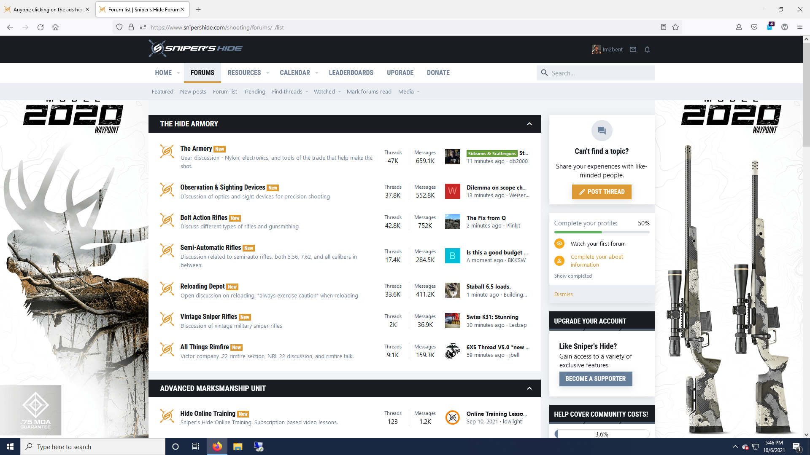This screenshot has height=455, width=810.
Task: Show completed profile steps
Action: [573, 276]
